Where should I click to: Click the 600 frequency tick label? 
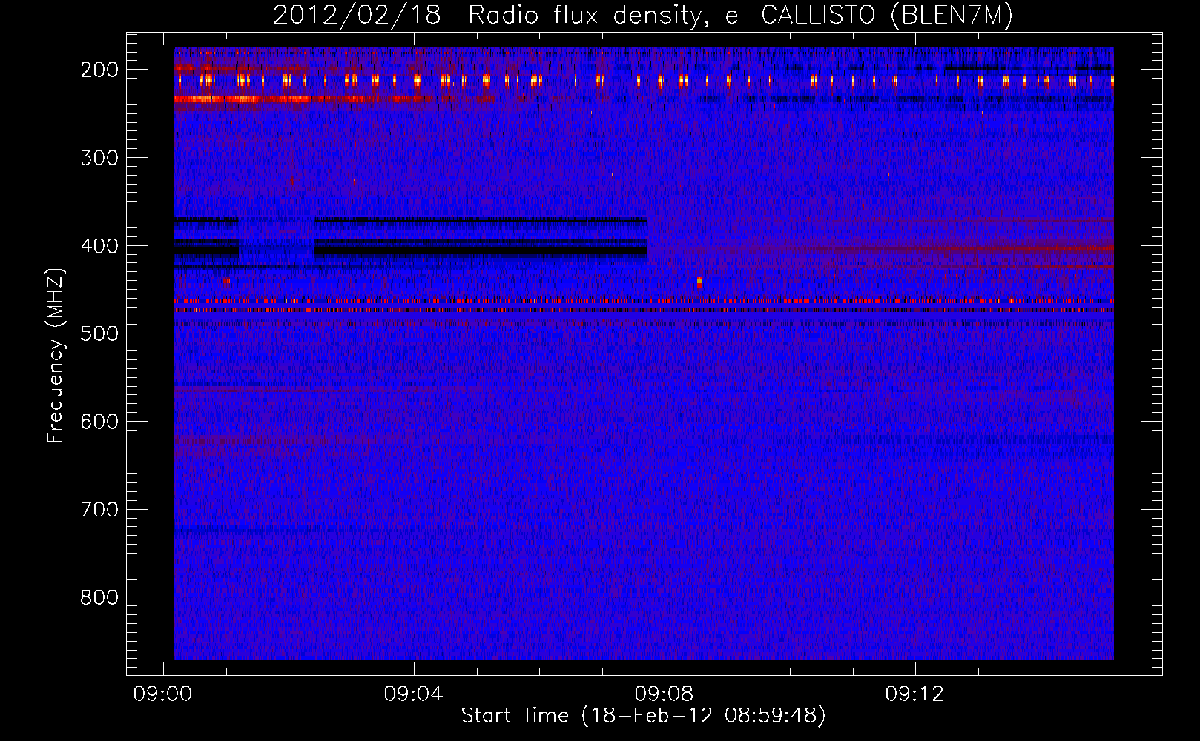point(99,422)
